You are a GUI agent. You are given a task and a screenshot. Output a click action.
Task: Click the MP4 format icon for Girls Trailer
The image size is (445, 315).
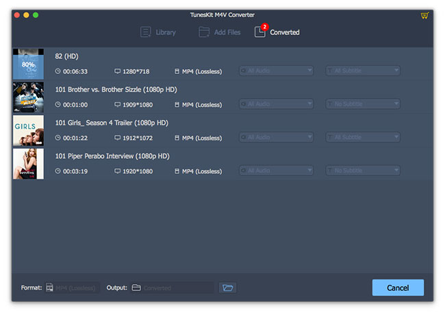click(x=177, y=138)
